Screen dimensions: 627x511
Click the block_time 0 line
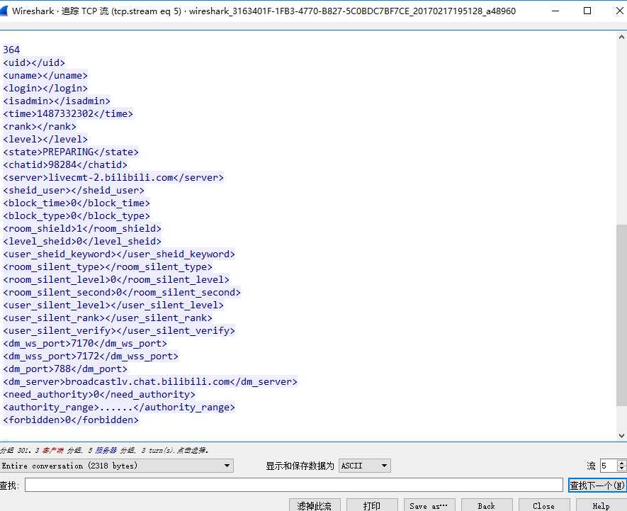pos(77,203)
